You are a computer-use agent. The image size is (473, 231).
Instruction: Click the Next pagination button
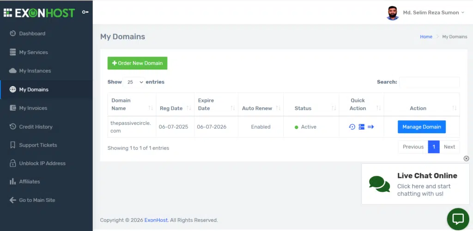449,147
